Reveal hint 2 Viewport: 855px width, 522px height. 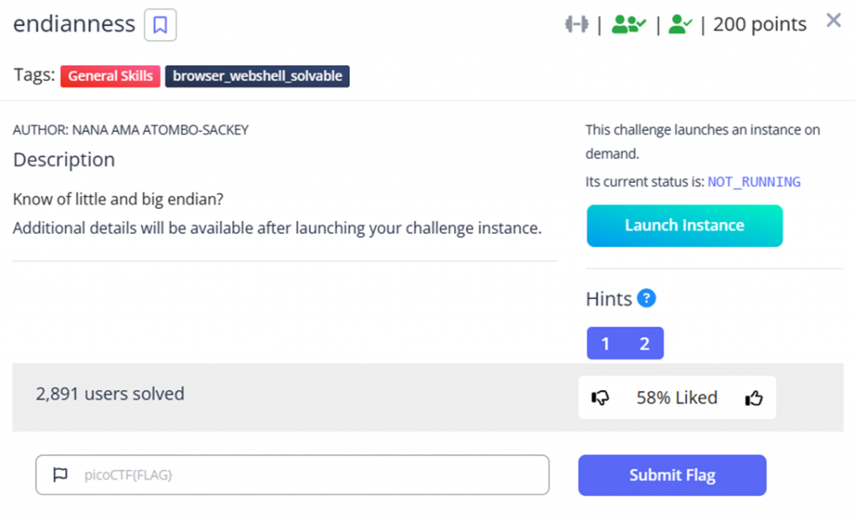point(644,343)
